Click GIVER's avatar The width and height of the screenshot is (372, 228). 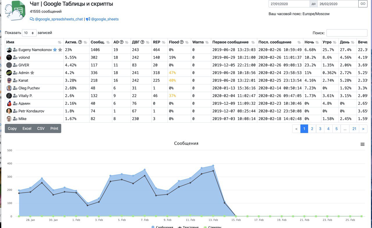click(x=9, y=65)
